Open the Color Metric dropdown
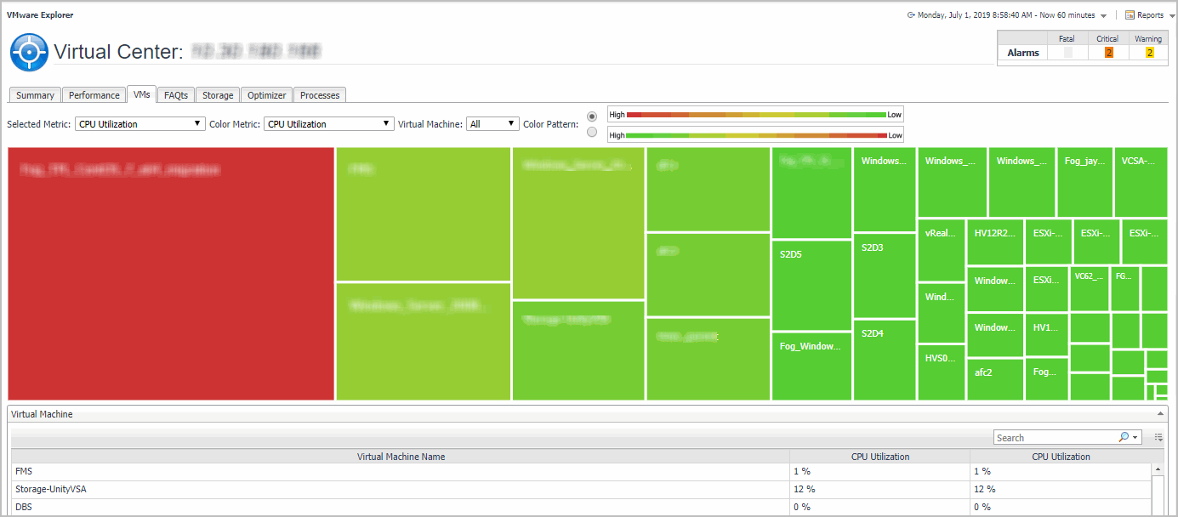This screenshot has height=517, width=1178. click(x=328, y=124)
